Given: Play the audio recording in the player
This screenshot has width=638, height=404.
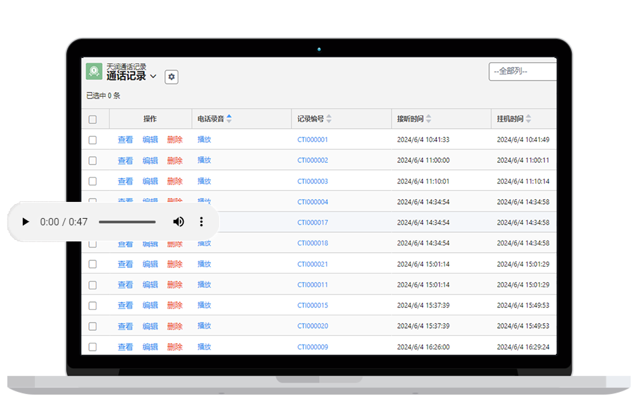Looking at the screenshot, I should coord(26,222).
